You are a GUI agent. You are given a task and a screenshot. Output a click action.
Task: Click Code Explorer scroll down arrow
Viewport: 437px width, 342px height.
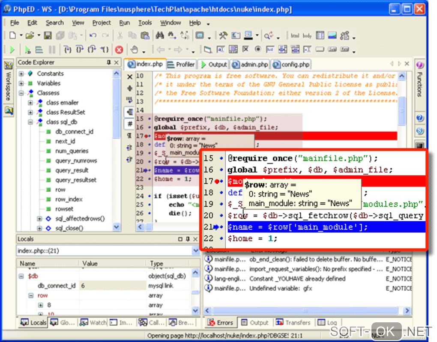coord(117,227)
